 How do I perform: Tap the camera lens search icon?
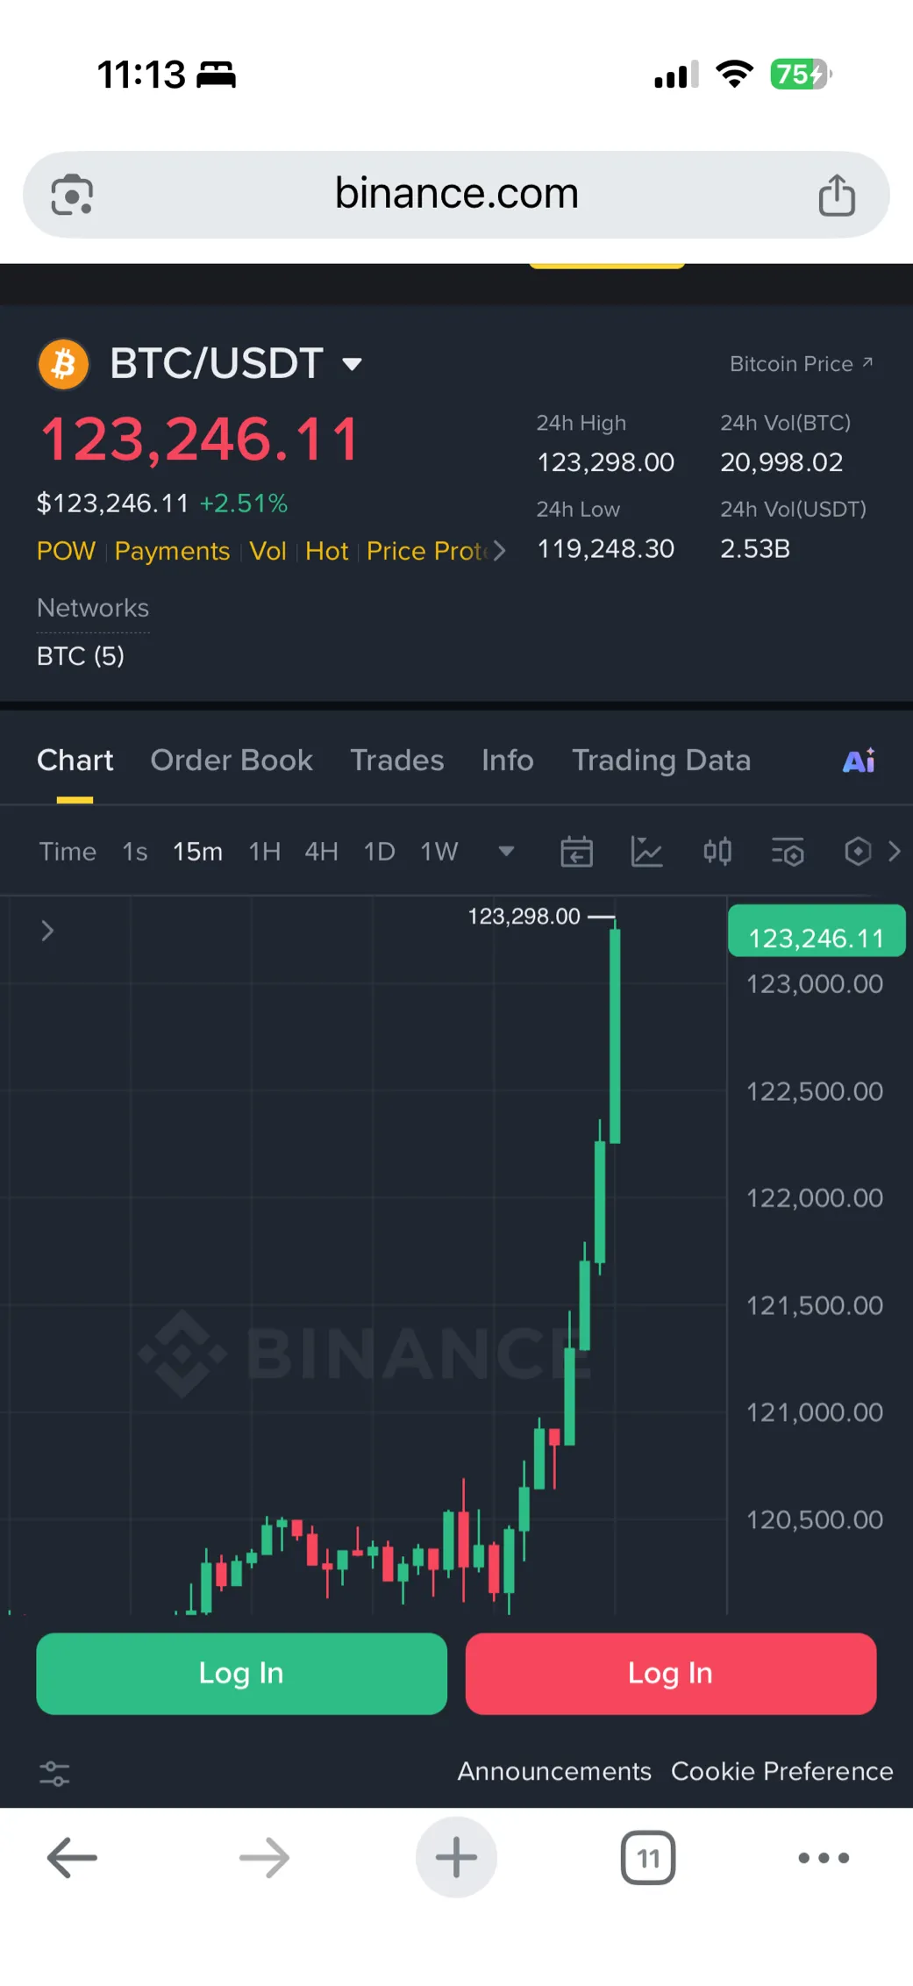click(72, 195)
